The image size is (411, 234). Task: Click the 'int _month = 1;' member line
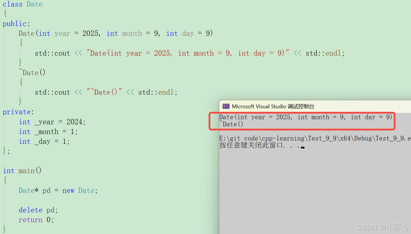click(48, 132)
